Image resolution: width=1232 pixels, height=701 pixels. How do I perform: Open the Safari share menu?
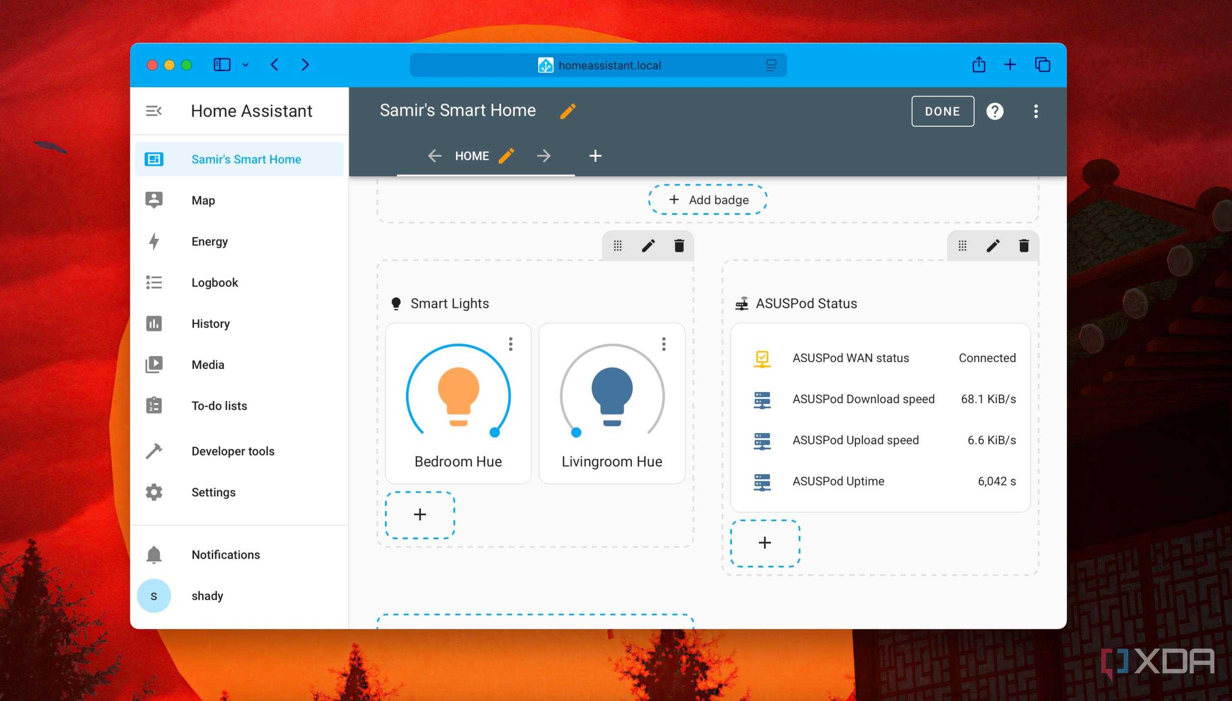pos(979,65)
